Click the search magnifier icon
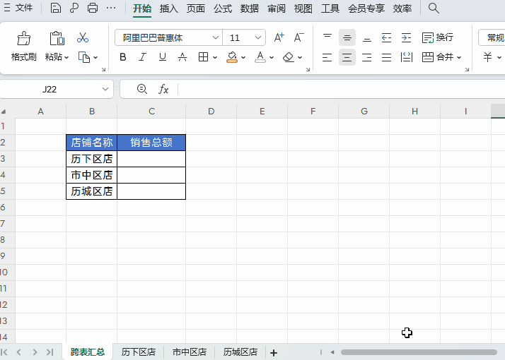This screenshot has width=505, height=360. point(434,8)
